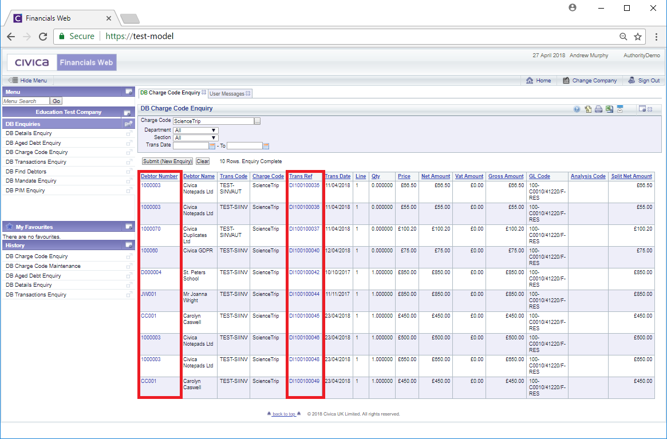
Task: Open the Chrome user profile icon
Action: click(573, 7)
